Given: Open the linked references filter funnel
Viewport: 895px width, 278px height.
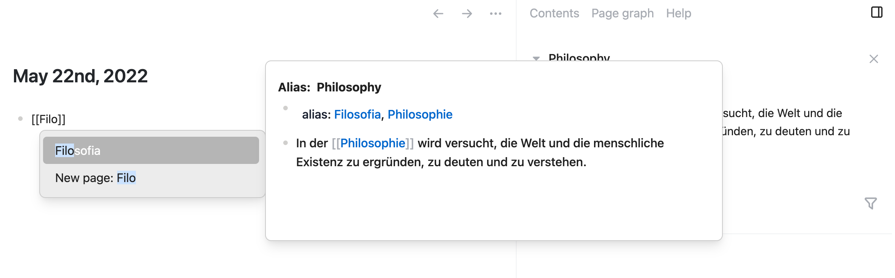Looking at the screenshot, I should click(x=871, y=204).
